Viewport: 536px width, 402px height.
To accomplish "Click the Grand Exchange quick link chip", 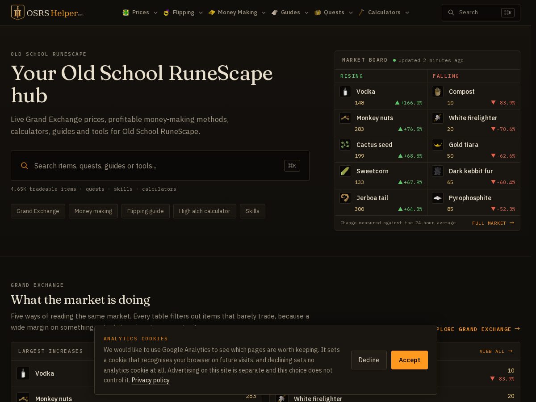I will coord(38,211).
